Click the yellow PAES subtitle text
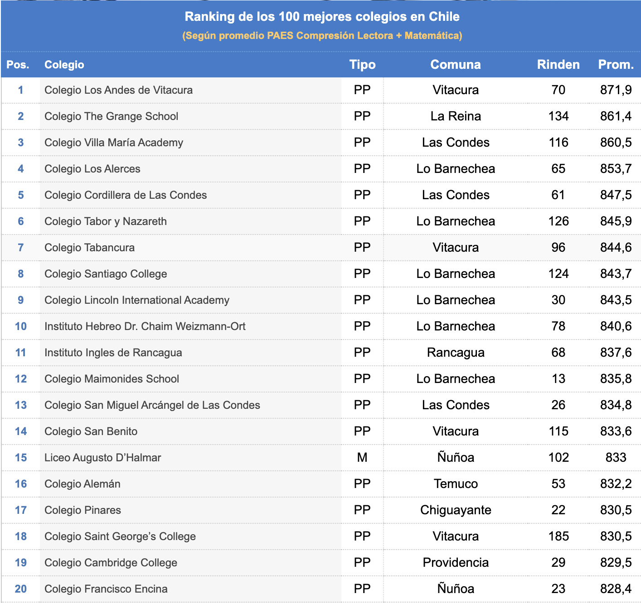The height and width of the screenshot is (603, 641). [x=322, y=36]
